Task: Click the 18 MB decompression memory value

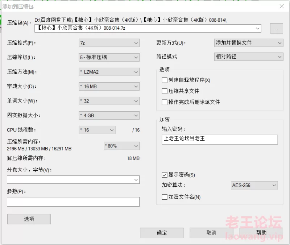Action: point(133,158)
